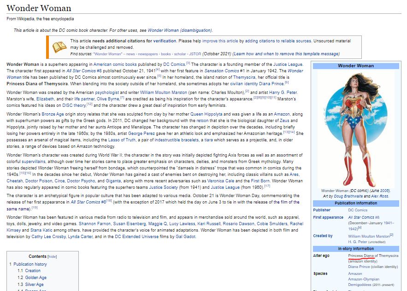407x291 pixels.
Task: Open Bronze Age link
Action: (53, 114)
